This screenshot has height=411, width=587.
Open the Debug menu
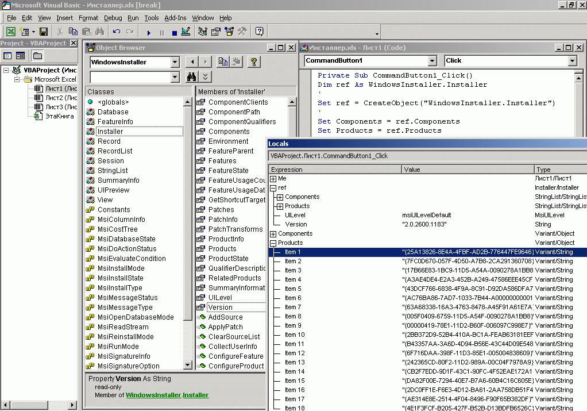pyautogui.click(x=113, y=18)
